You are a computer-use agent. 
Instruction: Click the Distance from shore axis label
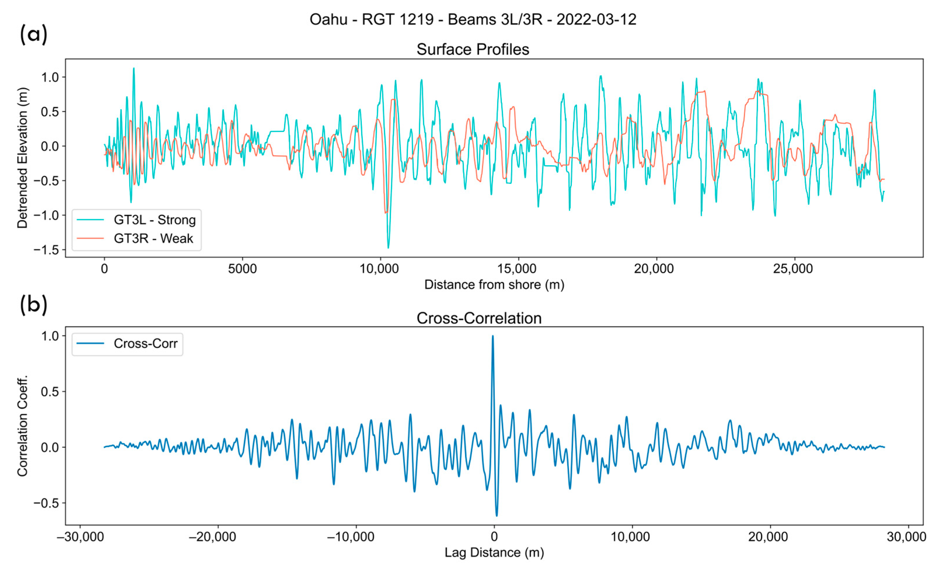coord(494,285)
